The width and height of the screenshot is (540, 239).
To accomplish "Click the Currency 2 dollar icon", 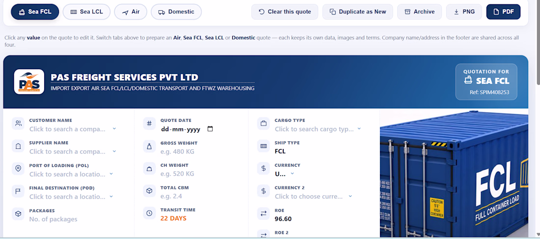I will tap(264, 191).
